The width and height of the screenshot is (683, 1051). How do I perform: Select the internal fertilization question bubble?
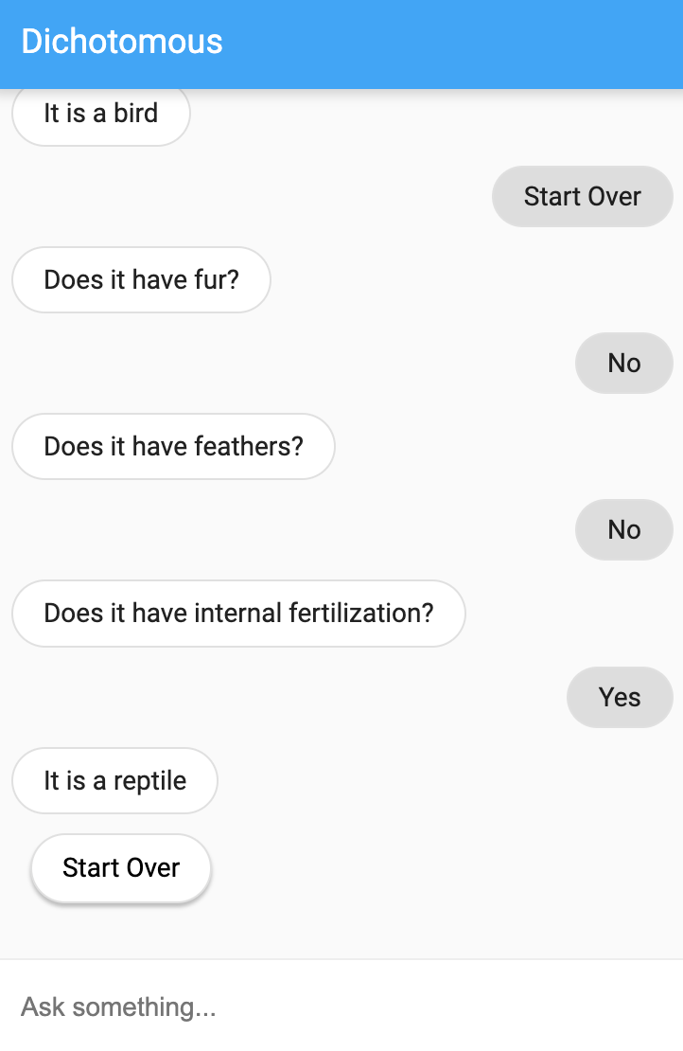coord(238,614)
